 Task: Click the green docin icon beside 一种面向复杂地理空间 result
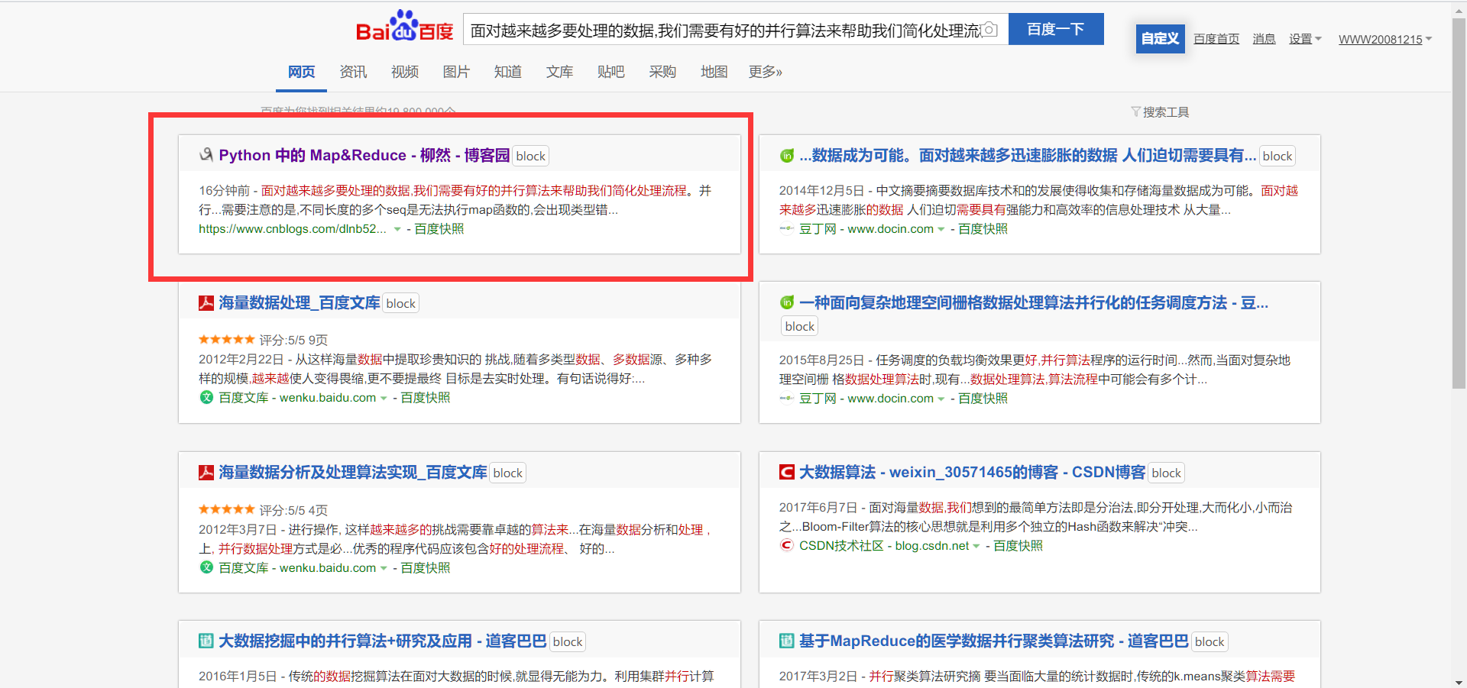pos(787,302)
